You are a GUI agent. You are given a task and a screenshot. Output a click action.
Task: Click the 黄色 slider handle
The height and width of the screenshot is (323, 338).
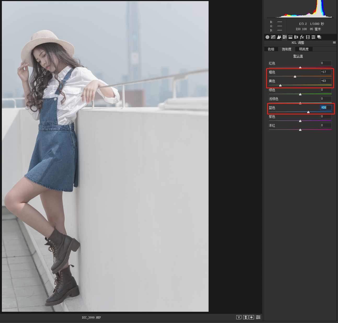tap(280, 85)
